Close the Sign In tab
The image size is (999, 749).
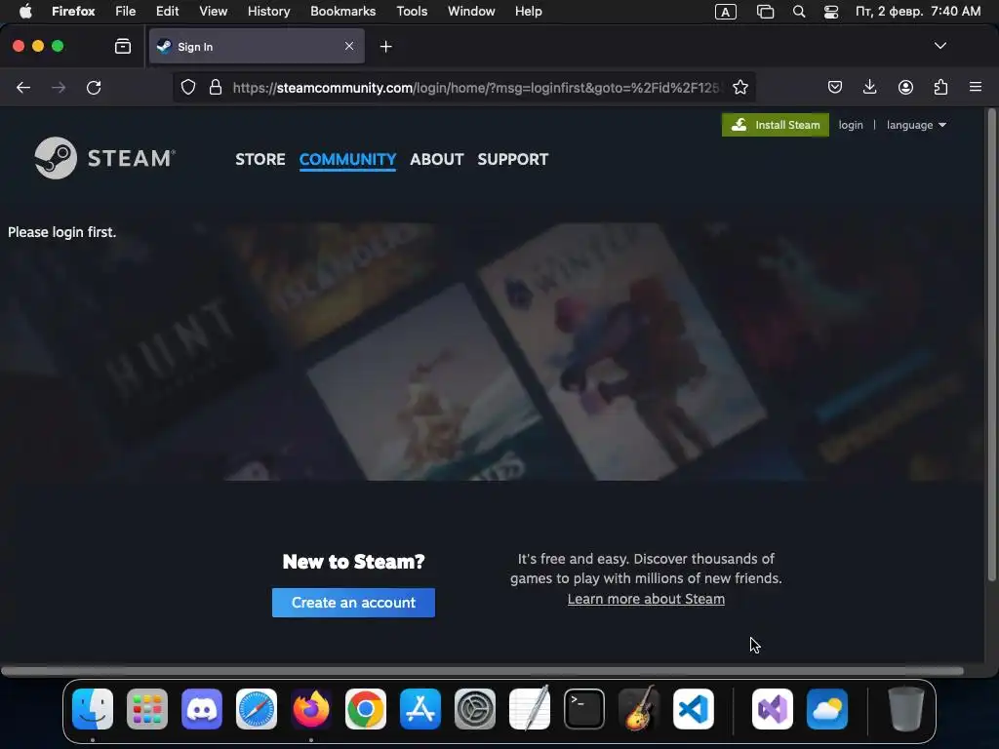(x=349, y=46)
